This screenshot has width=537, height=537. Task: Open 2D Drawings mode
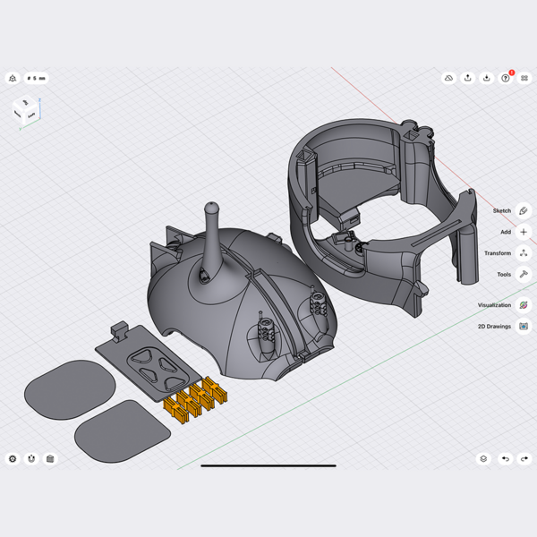495,326
